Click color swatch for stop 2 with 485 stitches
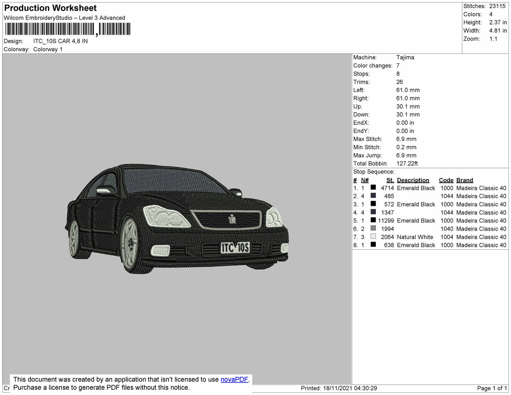511x395 pixels. [x=373, y=196]
